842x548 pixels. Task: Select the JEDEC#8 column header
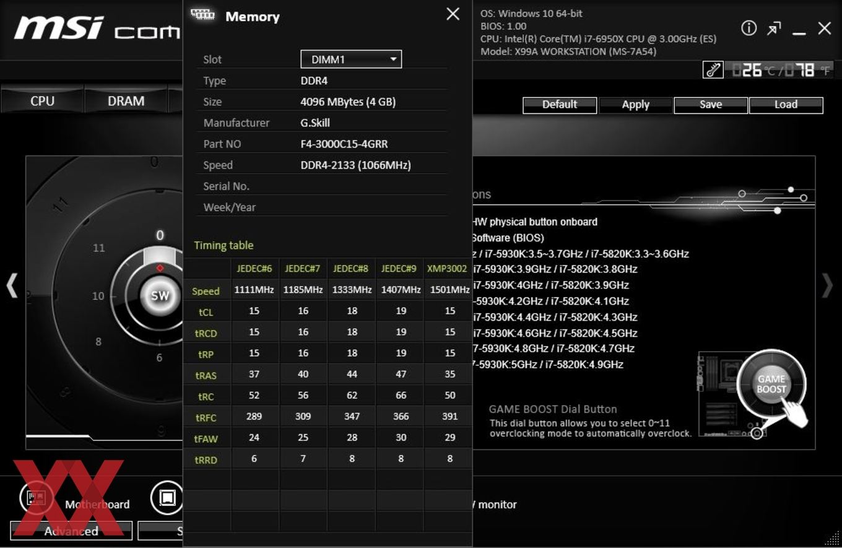(x=351, y=268)
